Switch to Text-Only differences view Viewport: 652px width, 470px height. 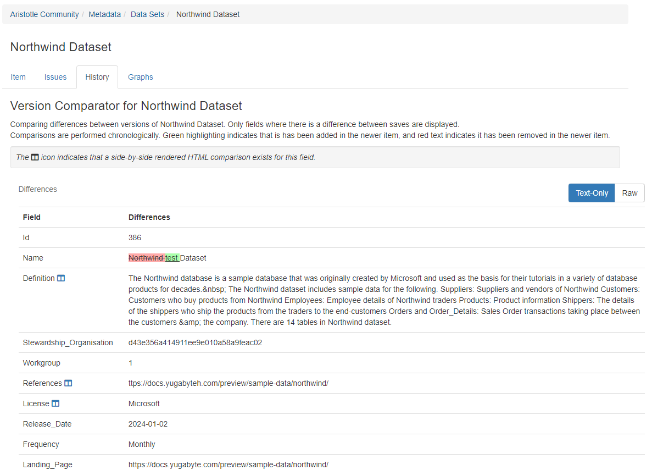coord(592,193)
